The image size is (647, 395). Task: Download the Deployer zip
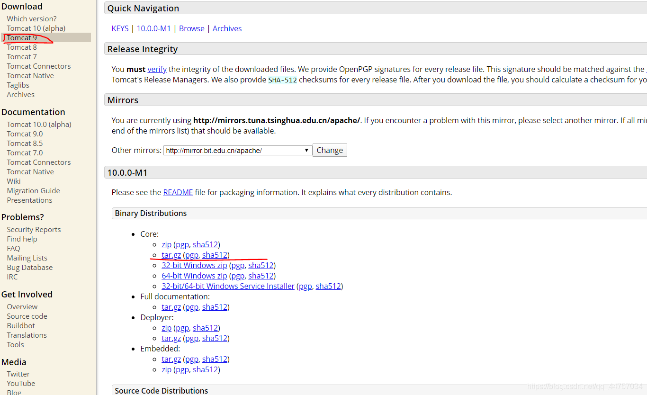(x=166, y=328)
